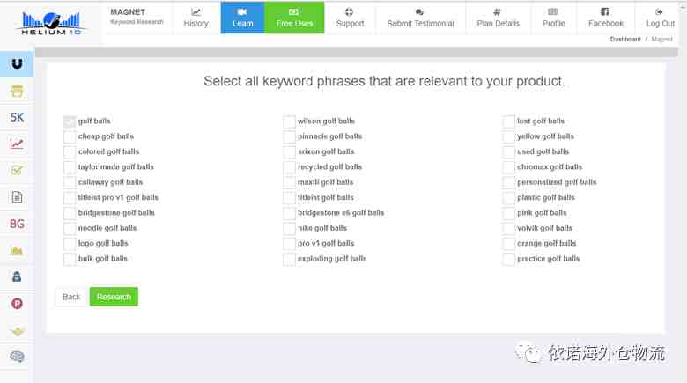Check 'callaway golf balls' keyword
The width and height of the screenshot is (687, 383).
coord(70,183)
